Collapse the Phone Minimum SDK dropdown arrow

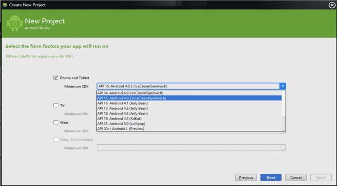coord(283,86)
